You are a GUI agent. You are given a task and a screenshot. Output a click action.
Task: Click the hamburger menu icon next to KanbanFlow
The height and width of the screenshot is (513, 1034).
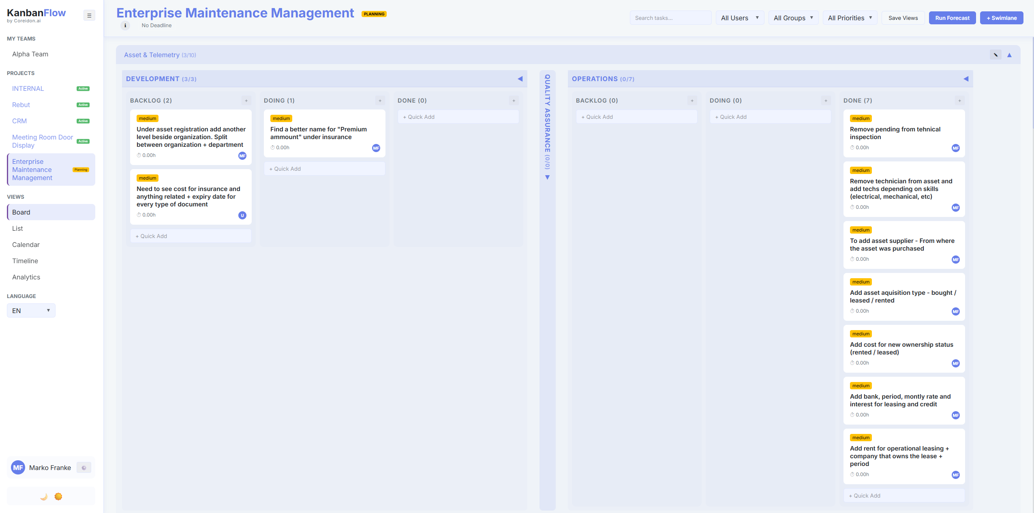89,15
